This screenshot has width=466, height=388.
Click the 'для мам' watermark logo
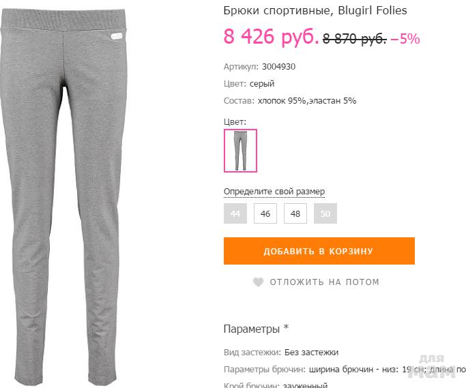[432, 366]
